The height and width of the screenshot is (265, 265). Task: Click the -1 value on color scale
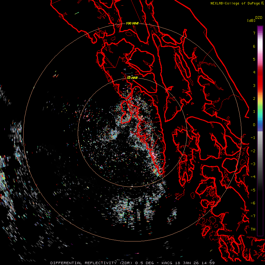pyautogui.click(x=253, y=138)
